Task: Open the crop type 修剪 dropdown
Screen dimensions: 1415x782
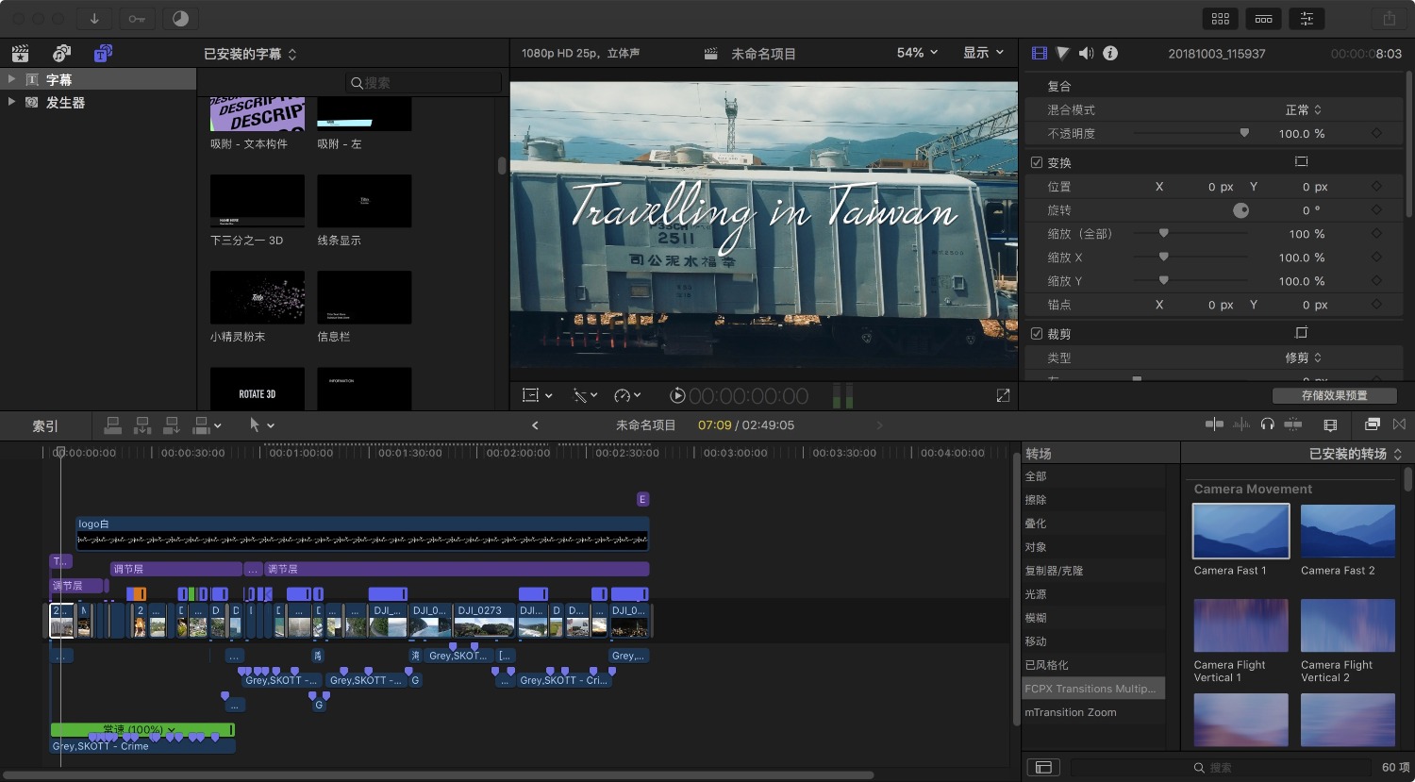Action: click(1303, 358)
